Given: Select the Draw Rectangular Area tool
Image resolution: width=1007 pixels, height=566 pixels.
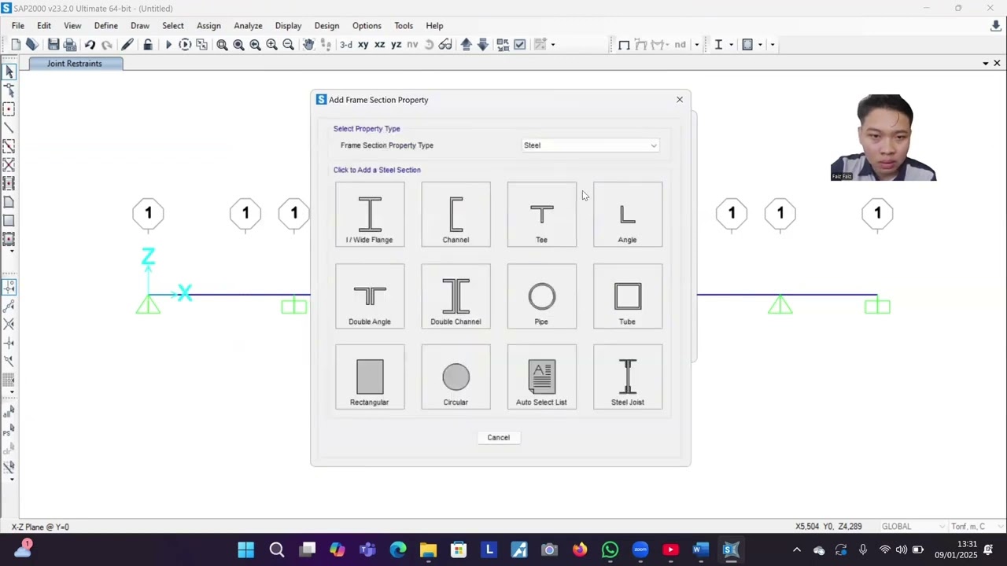Looking at the screenshot, I should pos(9,221).
